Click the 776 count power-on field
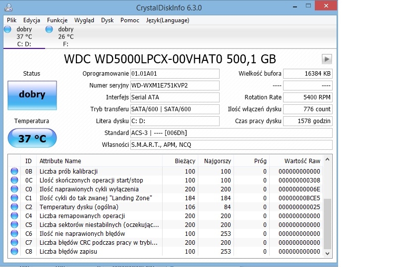Image resolution: width=406 pixels, height=267 pixels. pos(308,109)
